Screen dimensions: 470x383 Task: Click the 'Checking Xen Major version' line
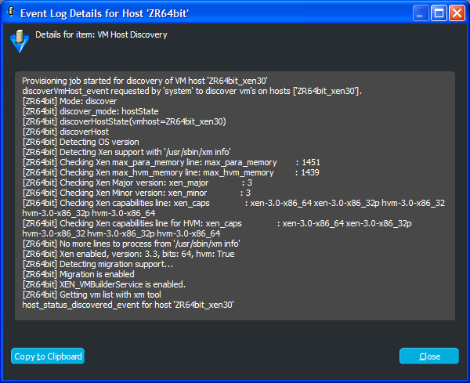tap(137, 182)
